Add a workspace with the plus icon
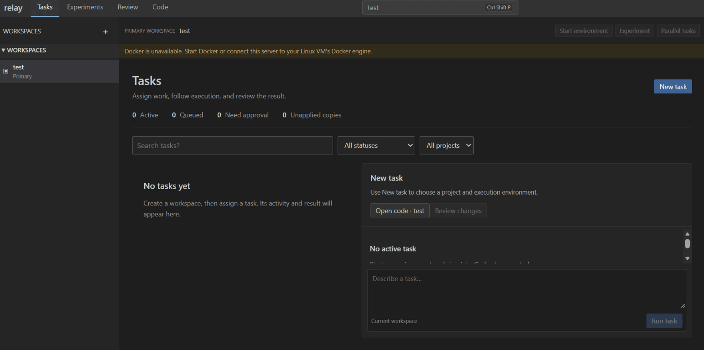Image resolution: width=704 pixels, height=350 pixels. [x=105, y=31]
